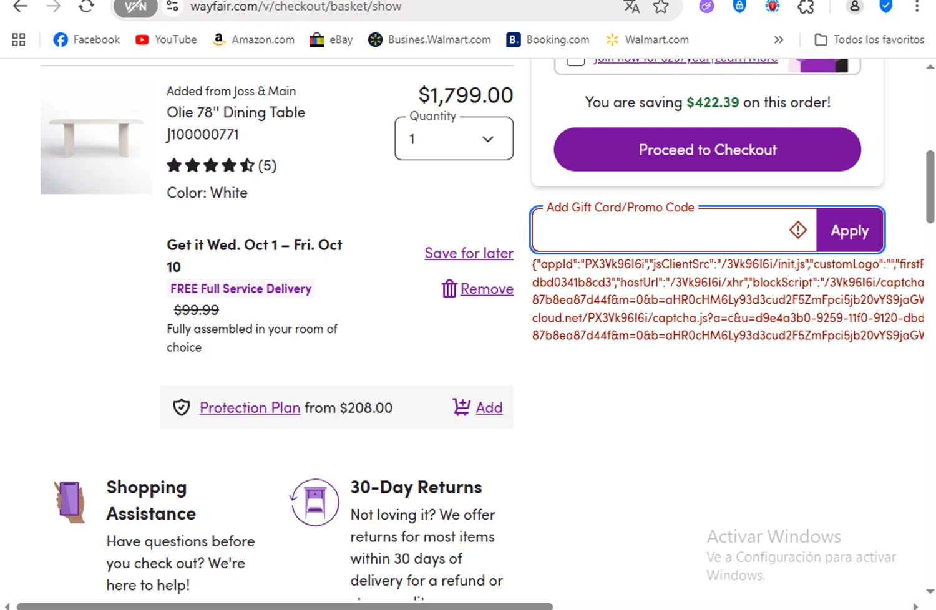Open site information icon beside URL
This screenshot has height=610, width=936.
point(172,7)
